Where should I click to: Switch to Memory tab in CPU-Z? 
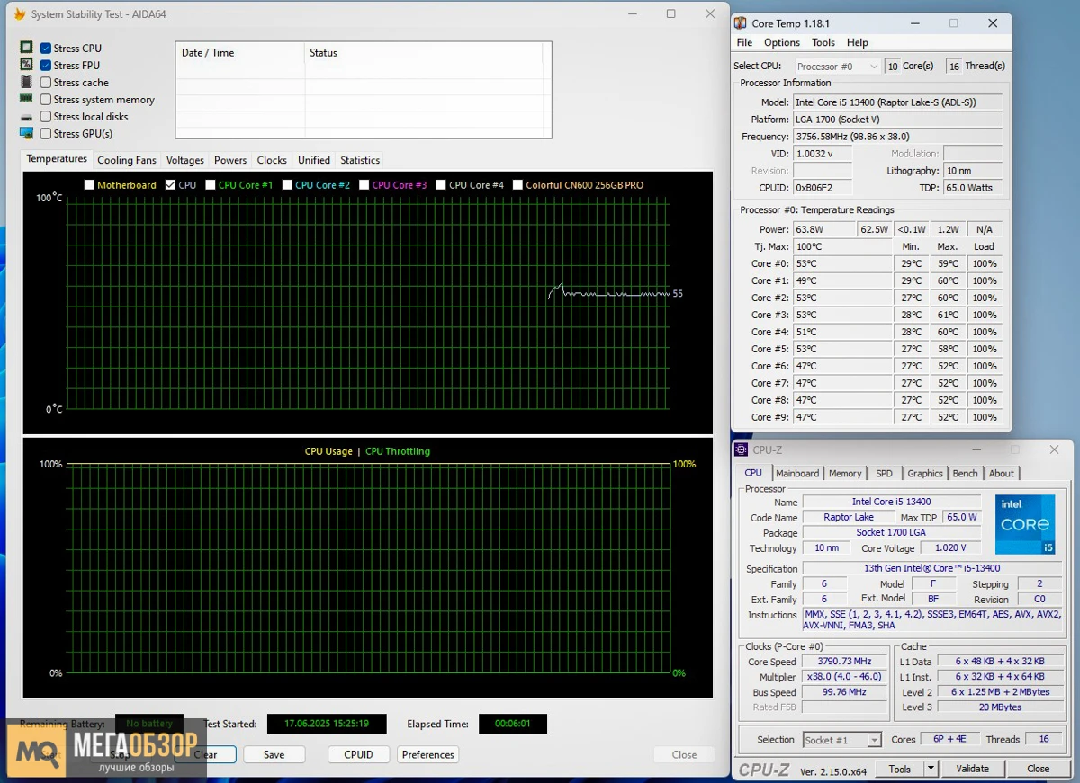845,473
